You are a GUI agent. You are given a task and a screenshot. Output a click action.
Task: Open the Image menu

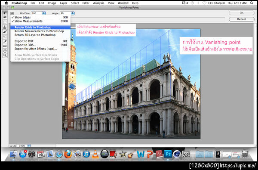(x=52, y=3)
